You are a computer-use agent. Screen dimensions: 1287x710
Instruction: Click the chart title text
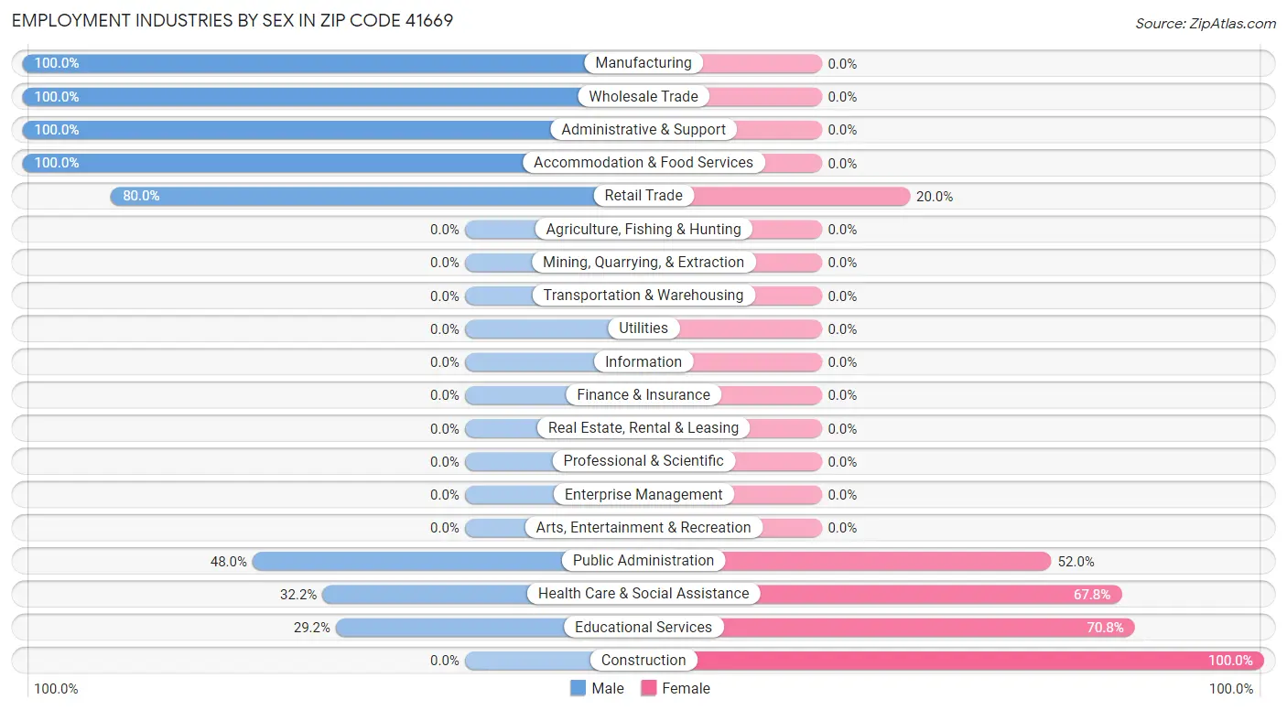233,20
